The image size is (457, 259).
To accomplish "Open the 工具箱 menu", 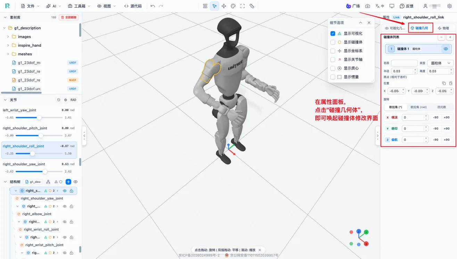I will coord(79,6).
